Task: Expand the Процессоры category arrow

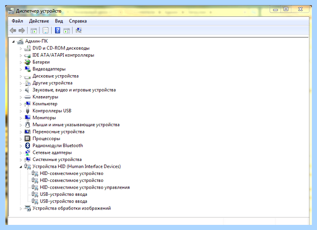Action: pyautogui.click(x=20, y=139)
